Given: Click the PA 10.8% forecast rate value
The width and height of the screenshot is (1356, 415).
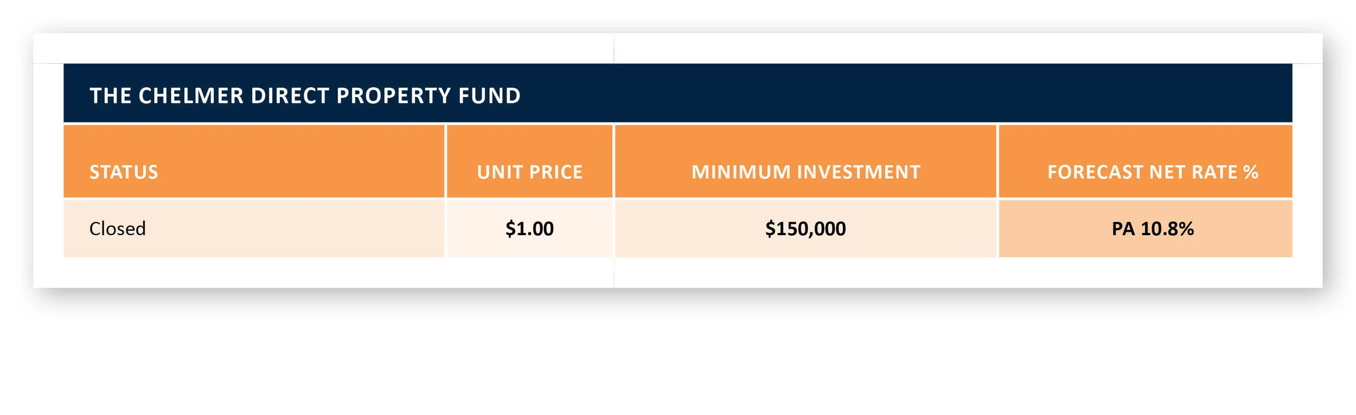Looking at the screenshot, I should coord(1153,229).
